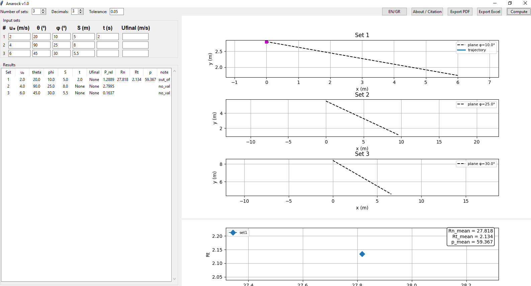Switch language with EN/GR button
Viewport: 531px width, 286px height.
click(394, 12)
